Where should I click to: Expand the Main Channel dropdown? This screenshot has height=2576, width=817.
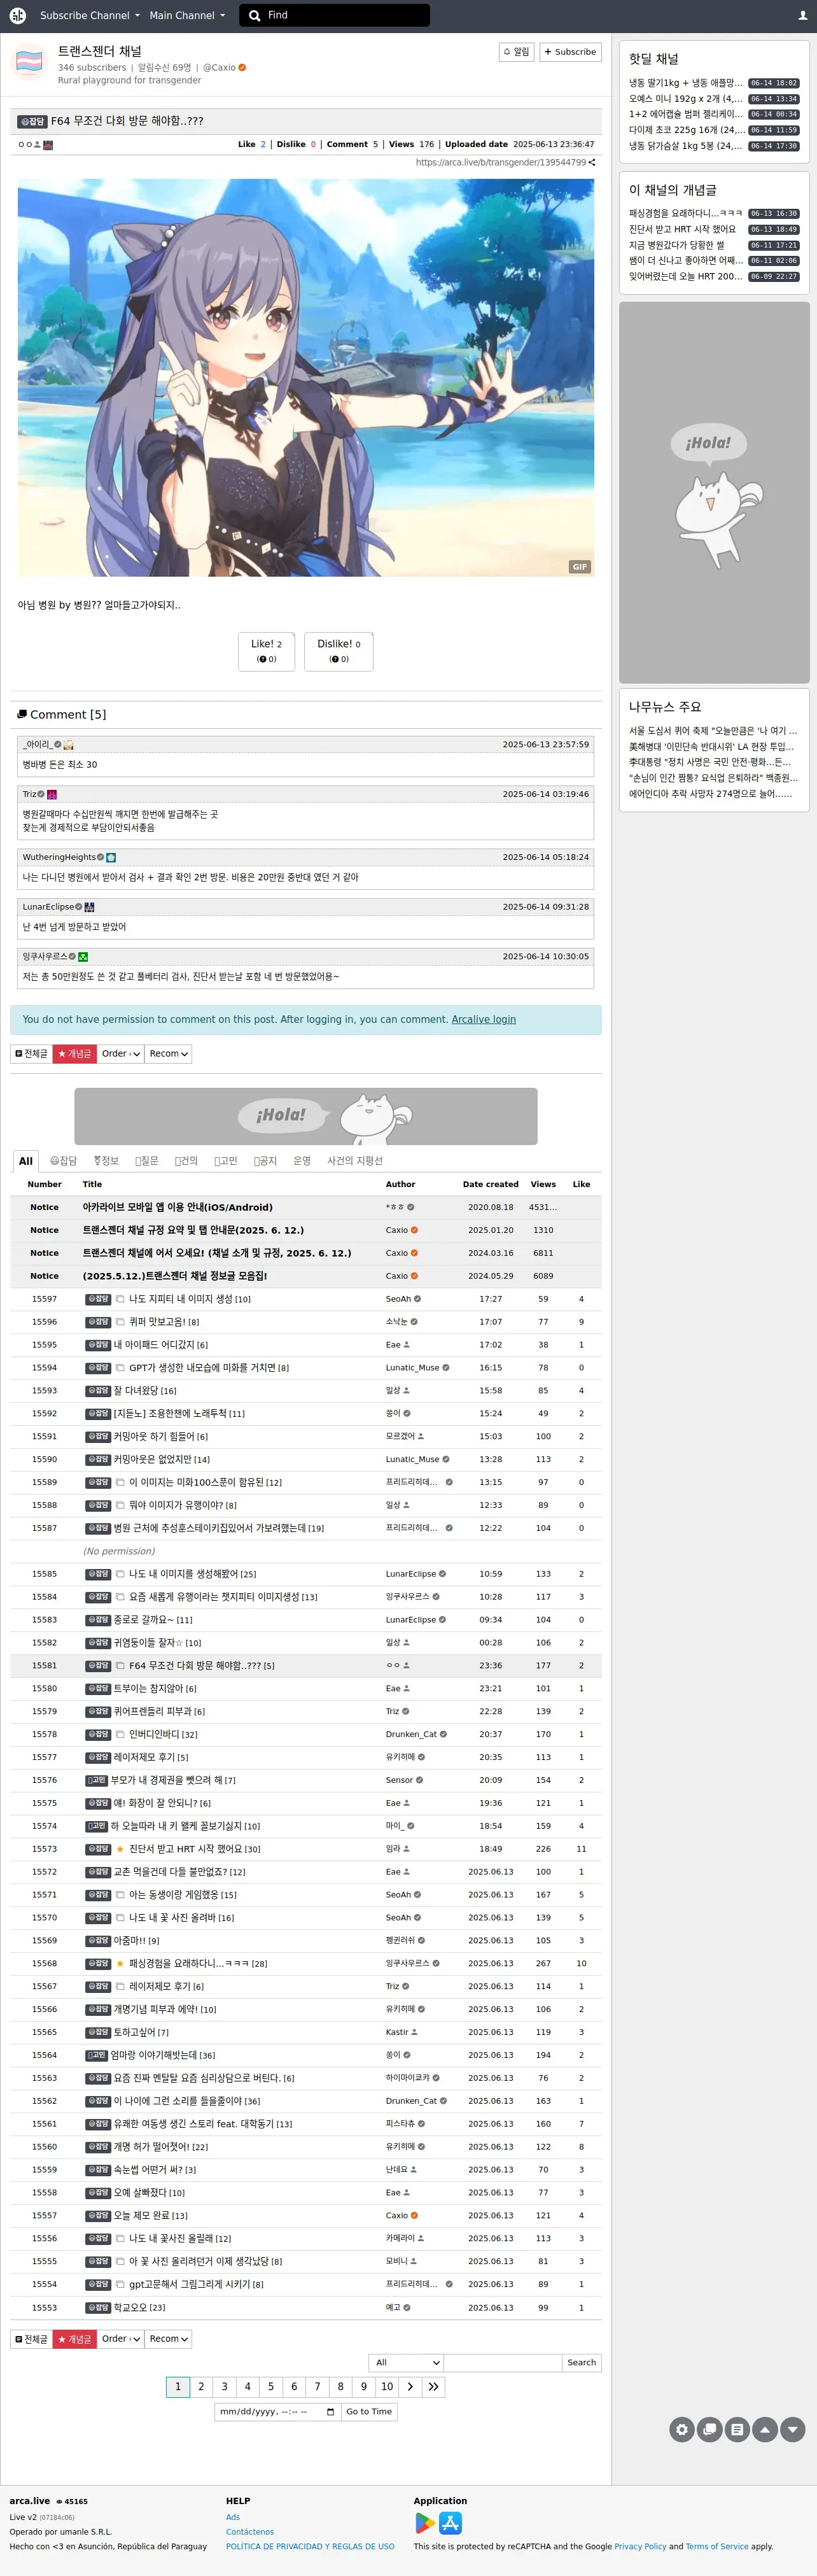coord(186,15)
